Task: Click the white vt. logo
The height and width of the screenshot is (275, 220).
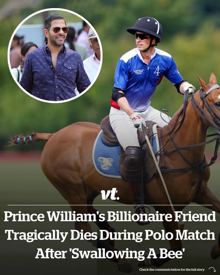Action: pyautogui.click(x=110, y=194)
